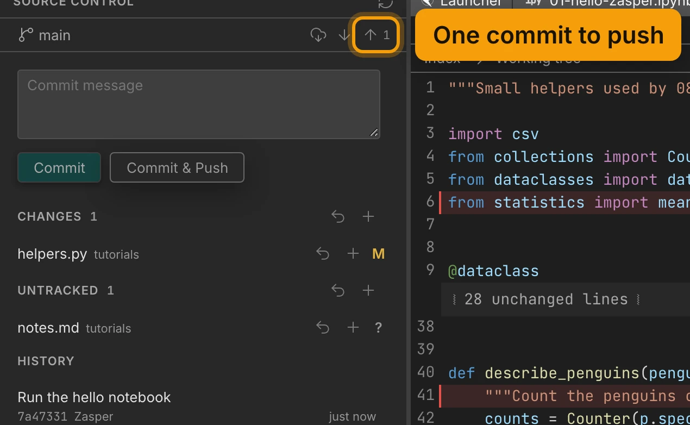Screen dimensions: 690x425
Task: Click the 'just now' commit timestamp
Action: [352, 417]
